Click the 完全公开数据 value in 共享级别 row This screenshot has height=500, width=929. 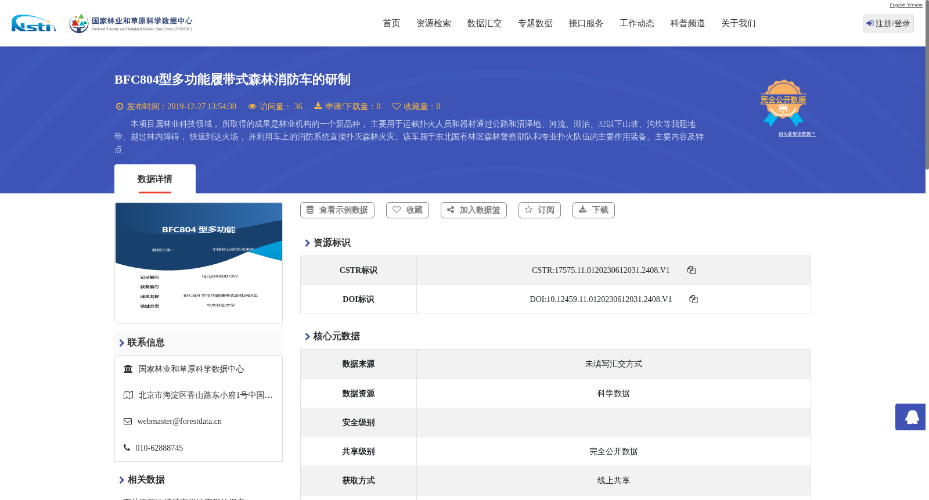coord(614,451)
